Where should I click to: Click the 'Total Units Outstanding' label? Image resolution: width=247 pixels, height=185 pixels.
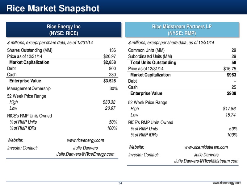[x=153, y=63]
